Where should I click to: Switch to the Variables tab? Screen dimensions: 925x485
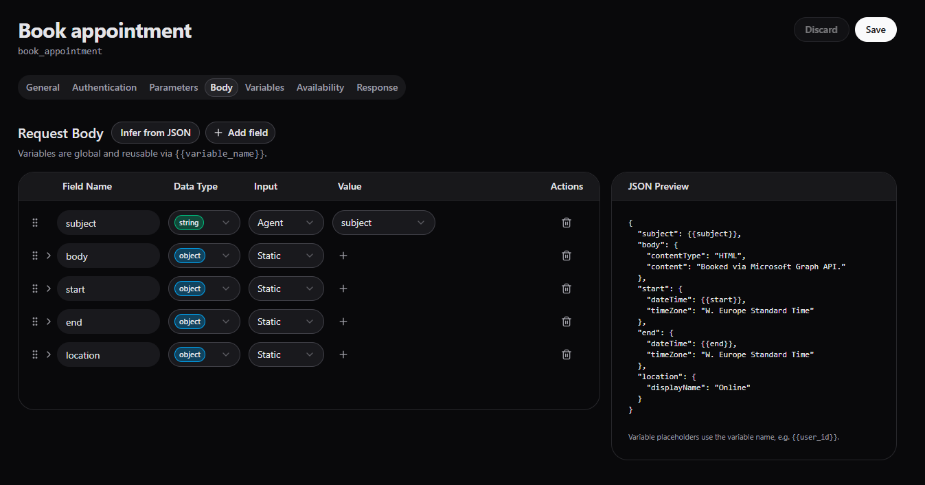(x=264, y=87)
